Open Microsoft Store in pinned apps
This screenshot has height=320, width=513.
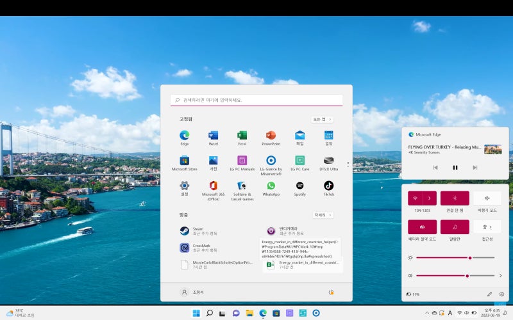coord(185,163)
